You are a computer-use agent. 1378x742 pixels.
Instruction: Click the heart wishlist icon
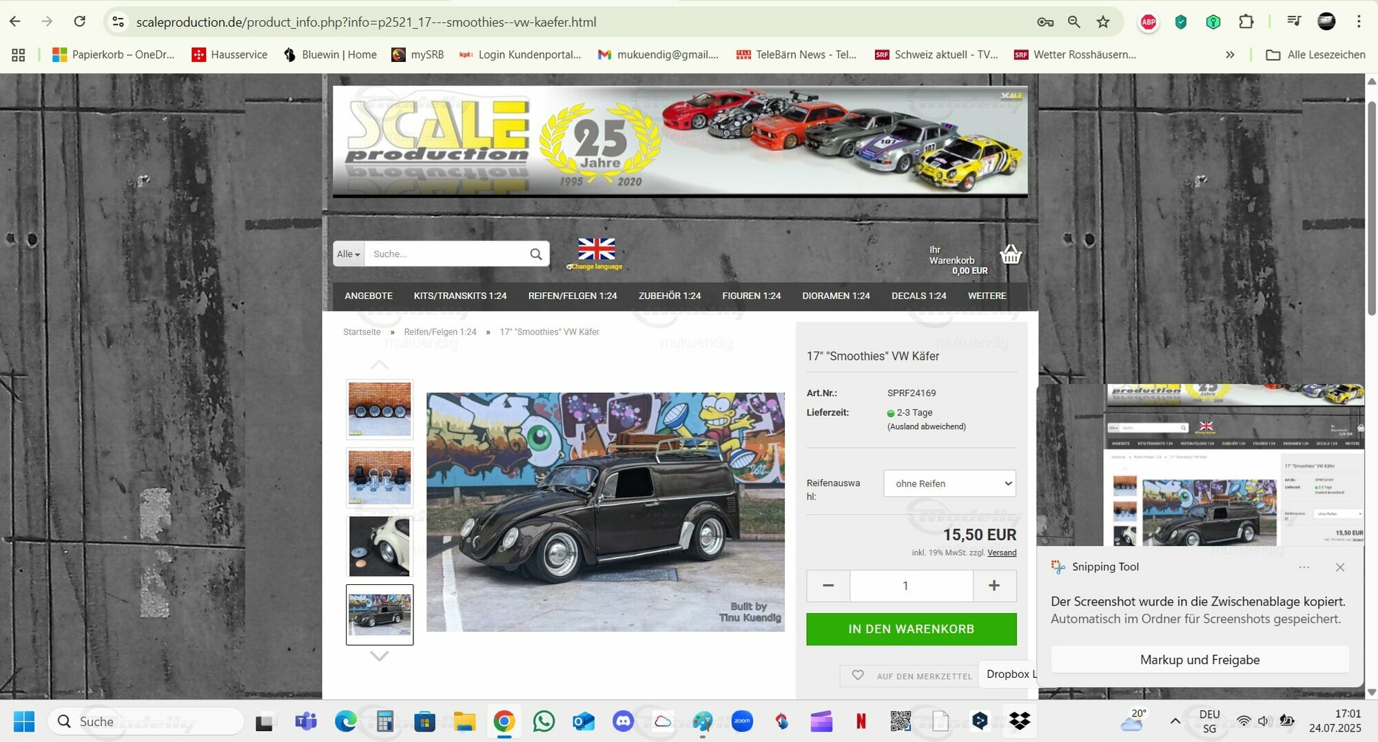[x=858, y=675]
